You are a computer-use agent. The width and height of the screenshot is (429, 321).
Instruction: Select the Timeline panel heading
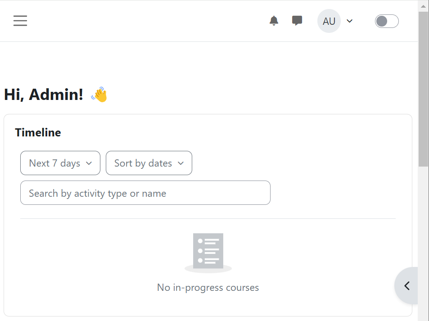click(x=38, y=132)
